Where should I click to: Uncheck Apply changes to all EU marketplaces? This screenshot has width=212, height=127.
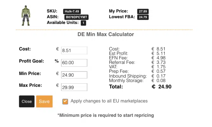tap(65, 101)
